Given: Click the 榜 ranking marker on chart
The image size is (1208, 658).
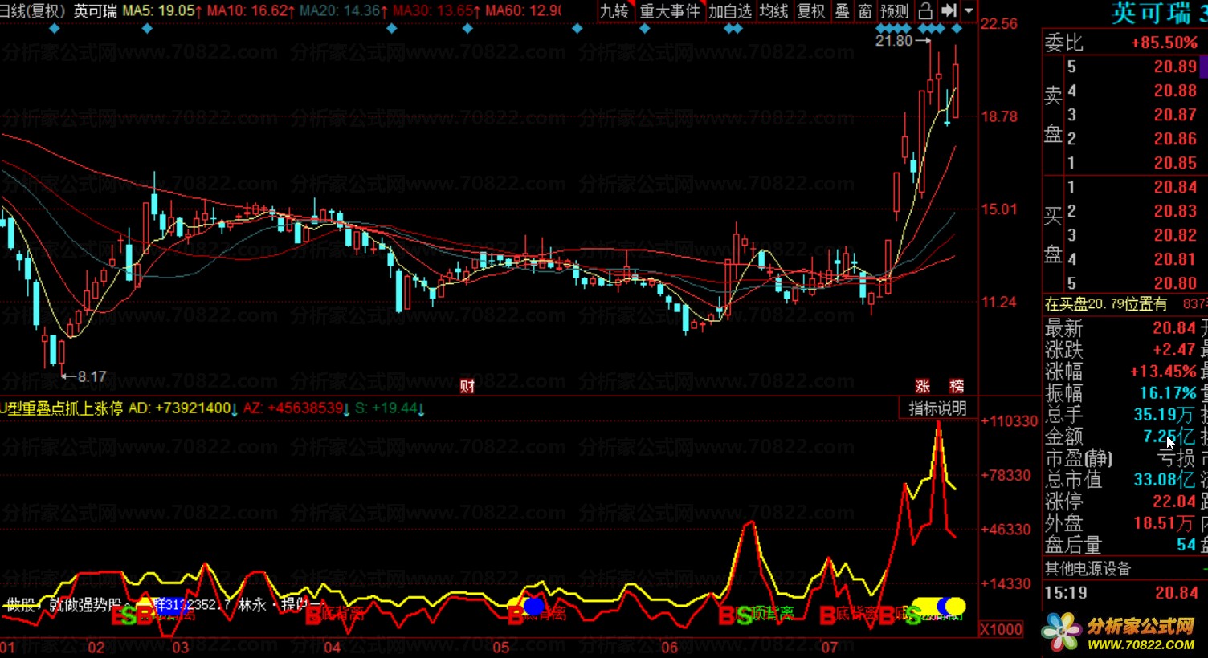Looking at the screenshot, I should (x=956, y=386).
